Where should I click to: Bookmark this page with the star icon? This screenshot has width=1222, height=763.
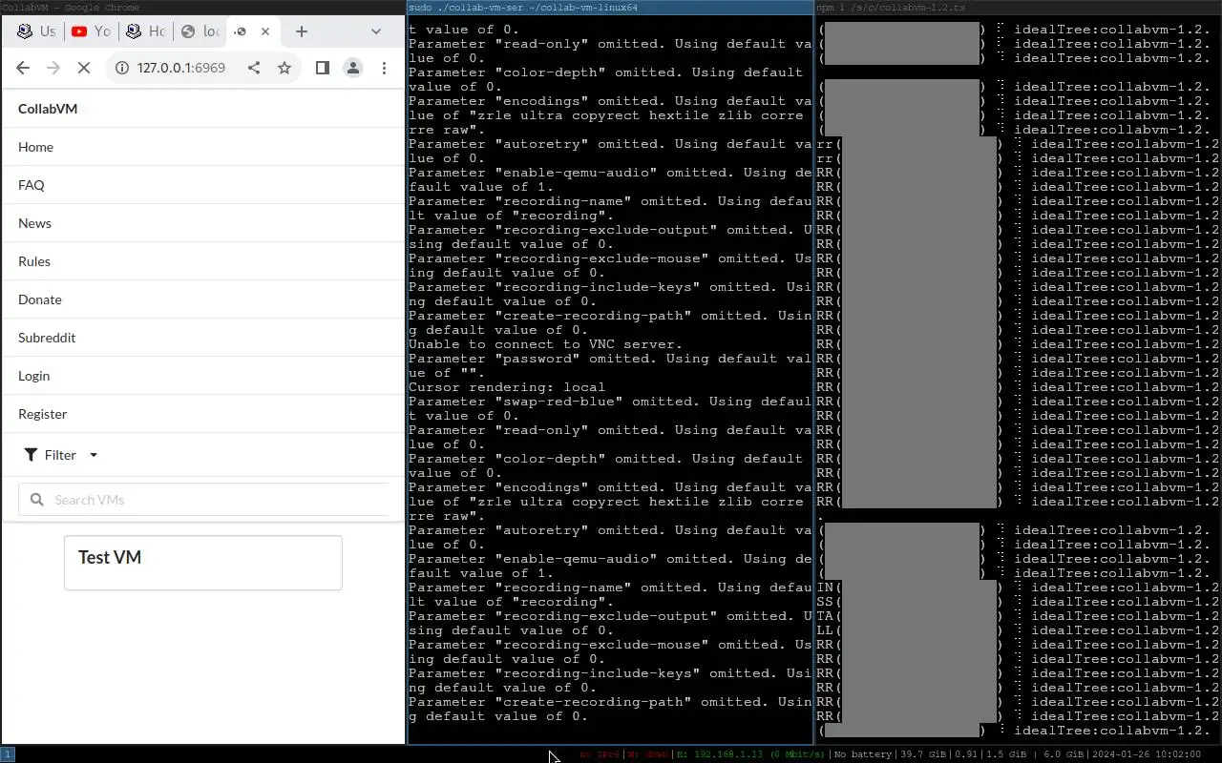(x=284, y=68)
